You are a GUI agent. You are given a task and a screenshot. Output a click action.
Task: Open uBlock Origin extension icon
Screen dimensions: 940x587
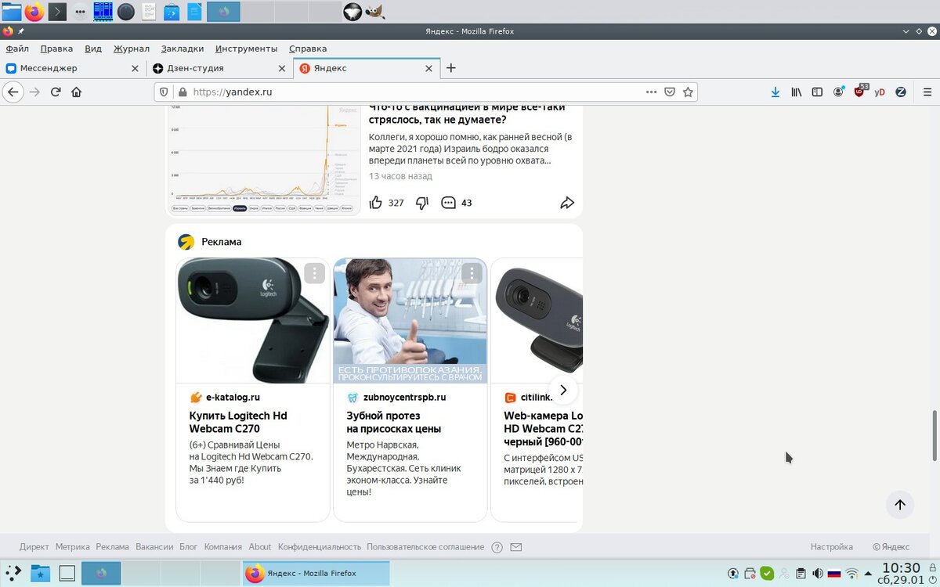click(x=859, y=91)
